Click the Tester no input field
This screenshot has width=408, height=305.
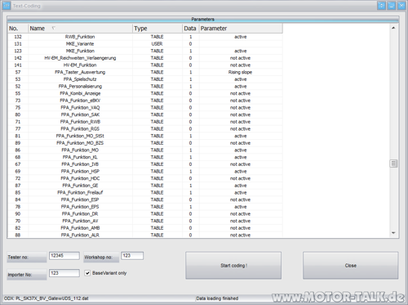click(x=64, y=256)
